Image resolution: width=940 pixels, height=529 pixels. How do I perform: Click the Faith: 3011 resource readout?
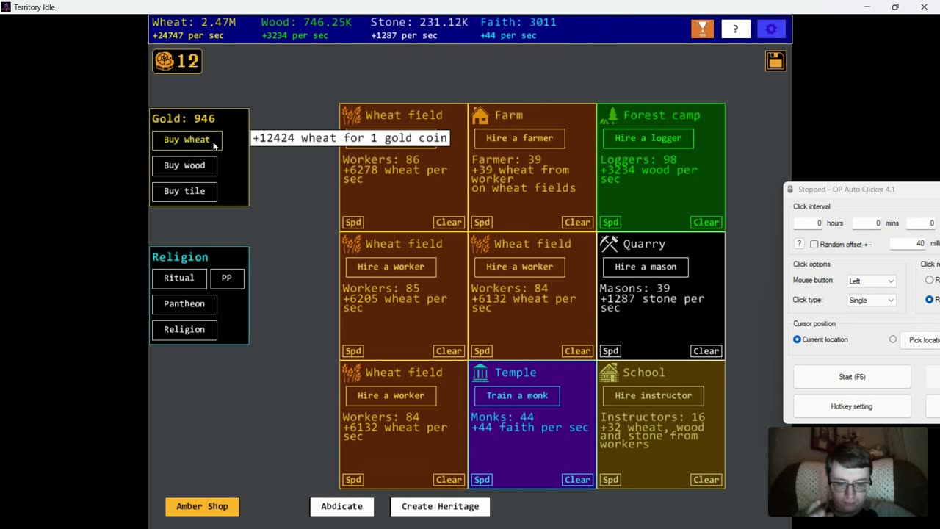(x=518, y=22)
